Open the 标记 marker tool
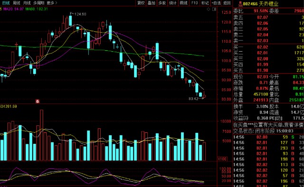Image resolution: width=304 pixels, height=187 pixels. (x=205, y=3)
